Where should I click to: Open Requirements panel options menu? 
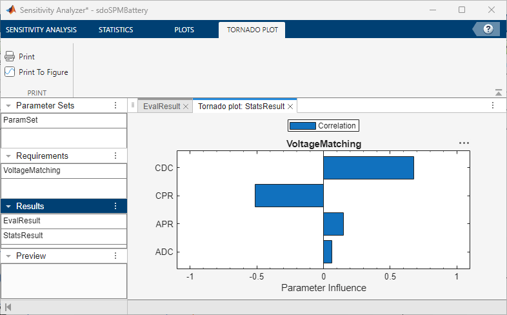[115, 156]
